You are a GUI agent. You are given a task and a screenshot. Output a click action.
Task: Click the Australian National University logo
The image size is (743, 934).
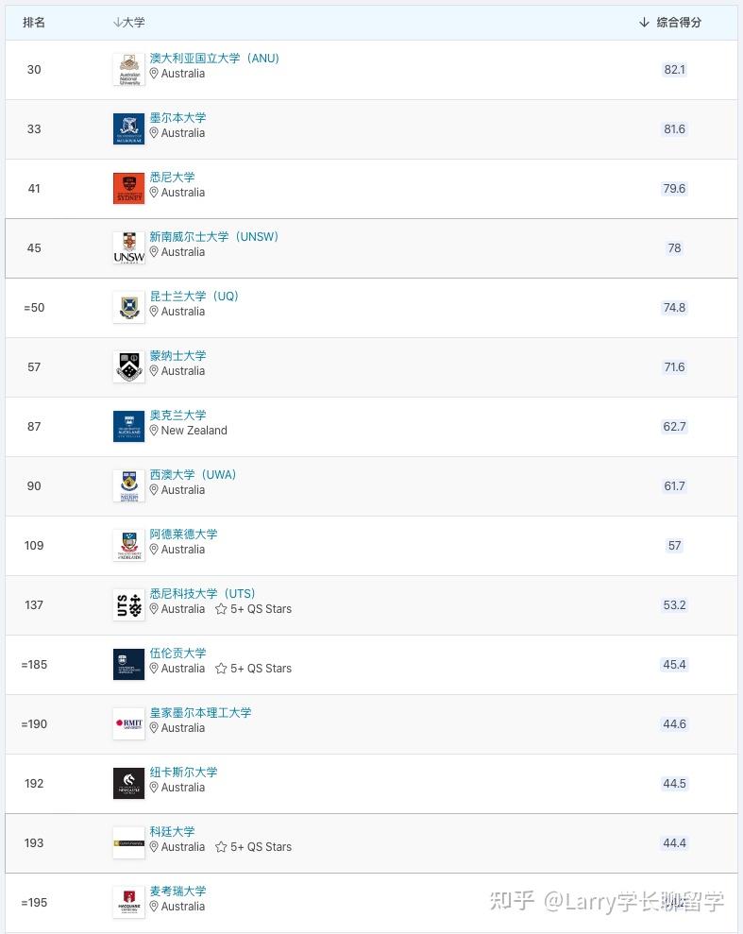point(128,70)
